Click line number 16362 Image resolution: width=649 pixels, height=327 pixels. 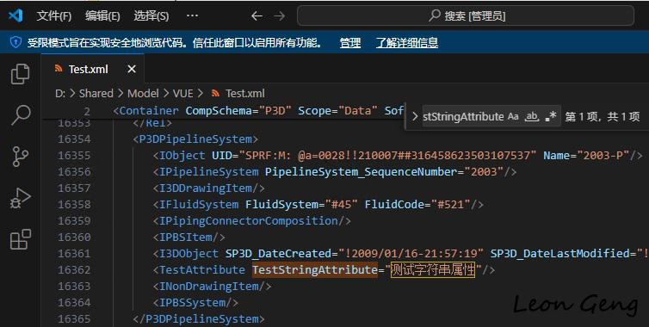(x=74, y=270)
